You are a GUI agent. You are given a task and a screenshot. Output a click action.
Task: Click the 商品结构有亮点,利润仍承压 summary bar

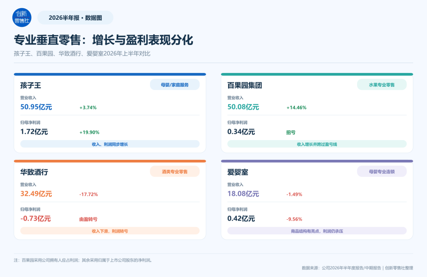[x=317, y=231]
